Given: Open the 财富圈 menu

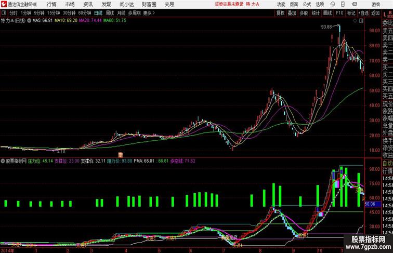Looking at the screenshot, I should pos(149,4).
